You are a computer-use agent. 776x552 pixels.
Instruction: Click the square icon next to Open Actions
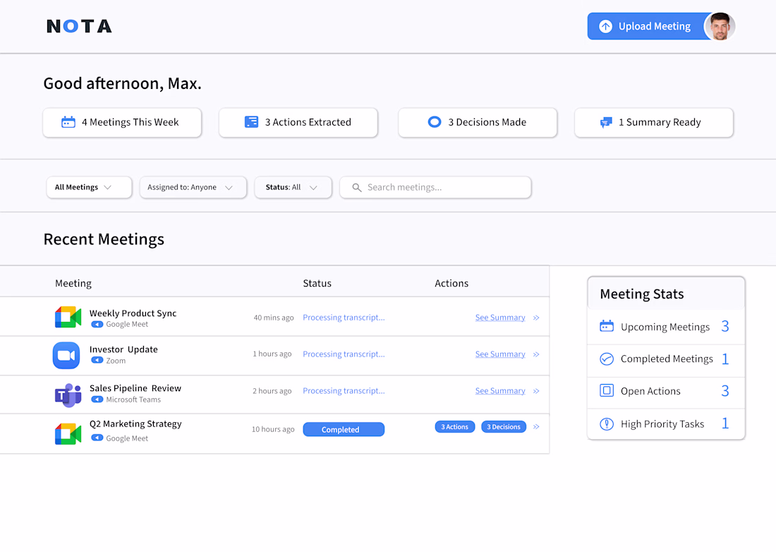(x=606, y=390)
